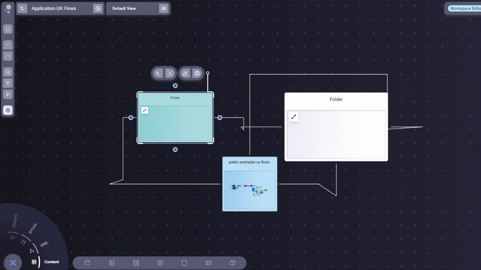481x270 pixels.
Task: Expand the teal Folder using its arrow icon
Action: point(145,110)
